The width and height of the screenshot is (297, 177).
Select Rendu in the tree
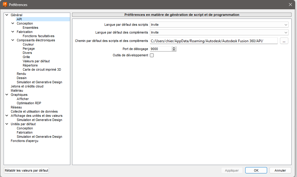[x=21, y=74]
